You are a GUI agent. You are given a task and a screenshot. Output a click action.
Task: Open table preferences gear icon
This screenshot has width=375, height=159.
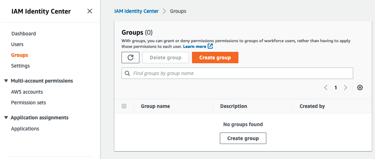[x=360, y=88]
